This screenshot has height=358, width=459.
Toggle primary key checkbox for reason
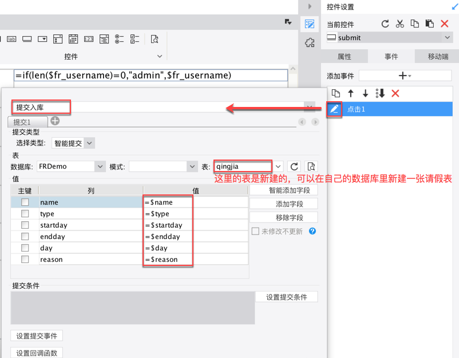25,259
